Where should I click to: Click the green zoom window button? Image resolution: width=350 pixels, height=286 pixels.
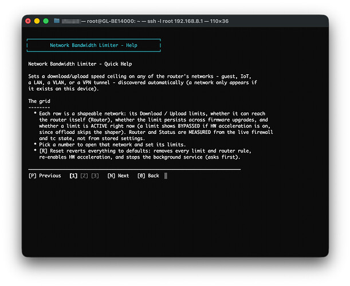(x=46, y=21)
